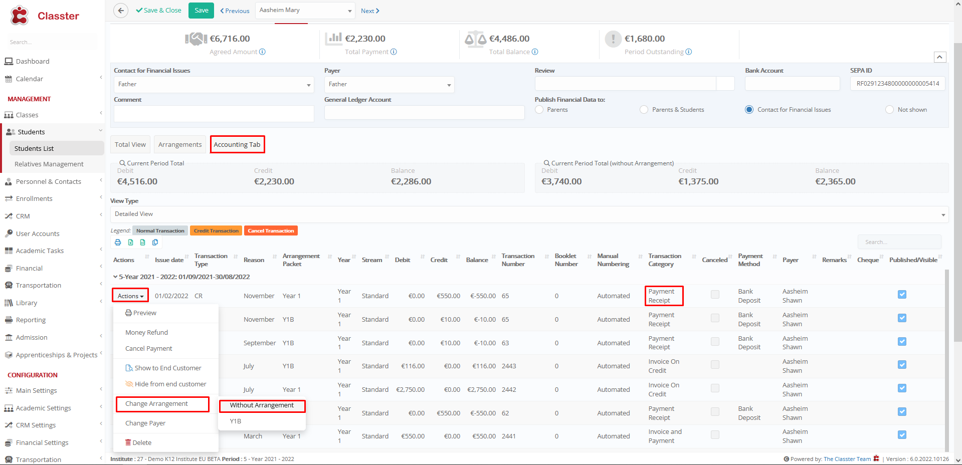Toggle Published checkbox for transaction 2443

point(902,365)
